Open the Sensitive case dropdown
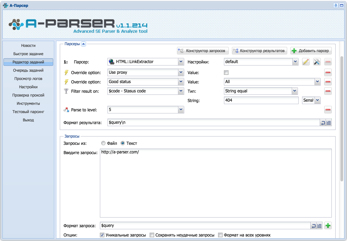 coord(317,100)
